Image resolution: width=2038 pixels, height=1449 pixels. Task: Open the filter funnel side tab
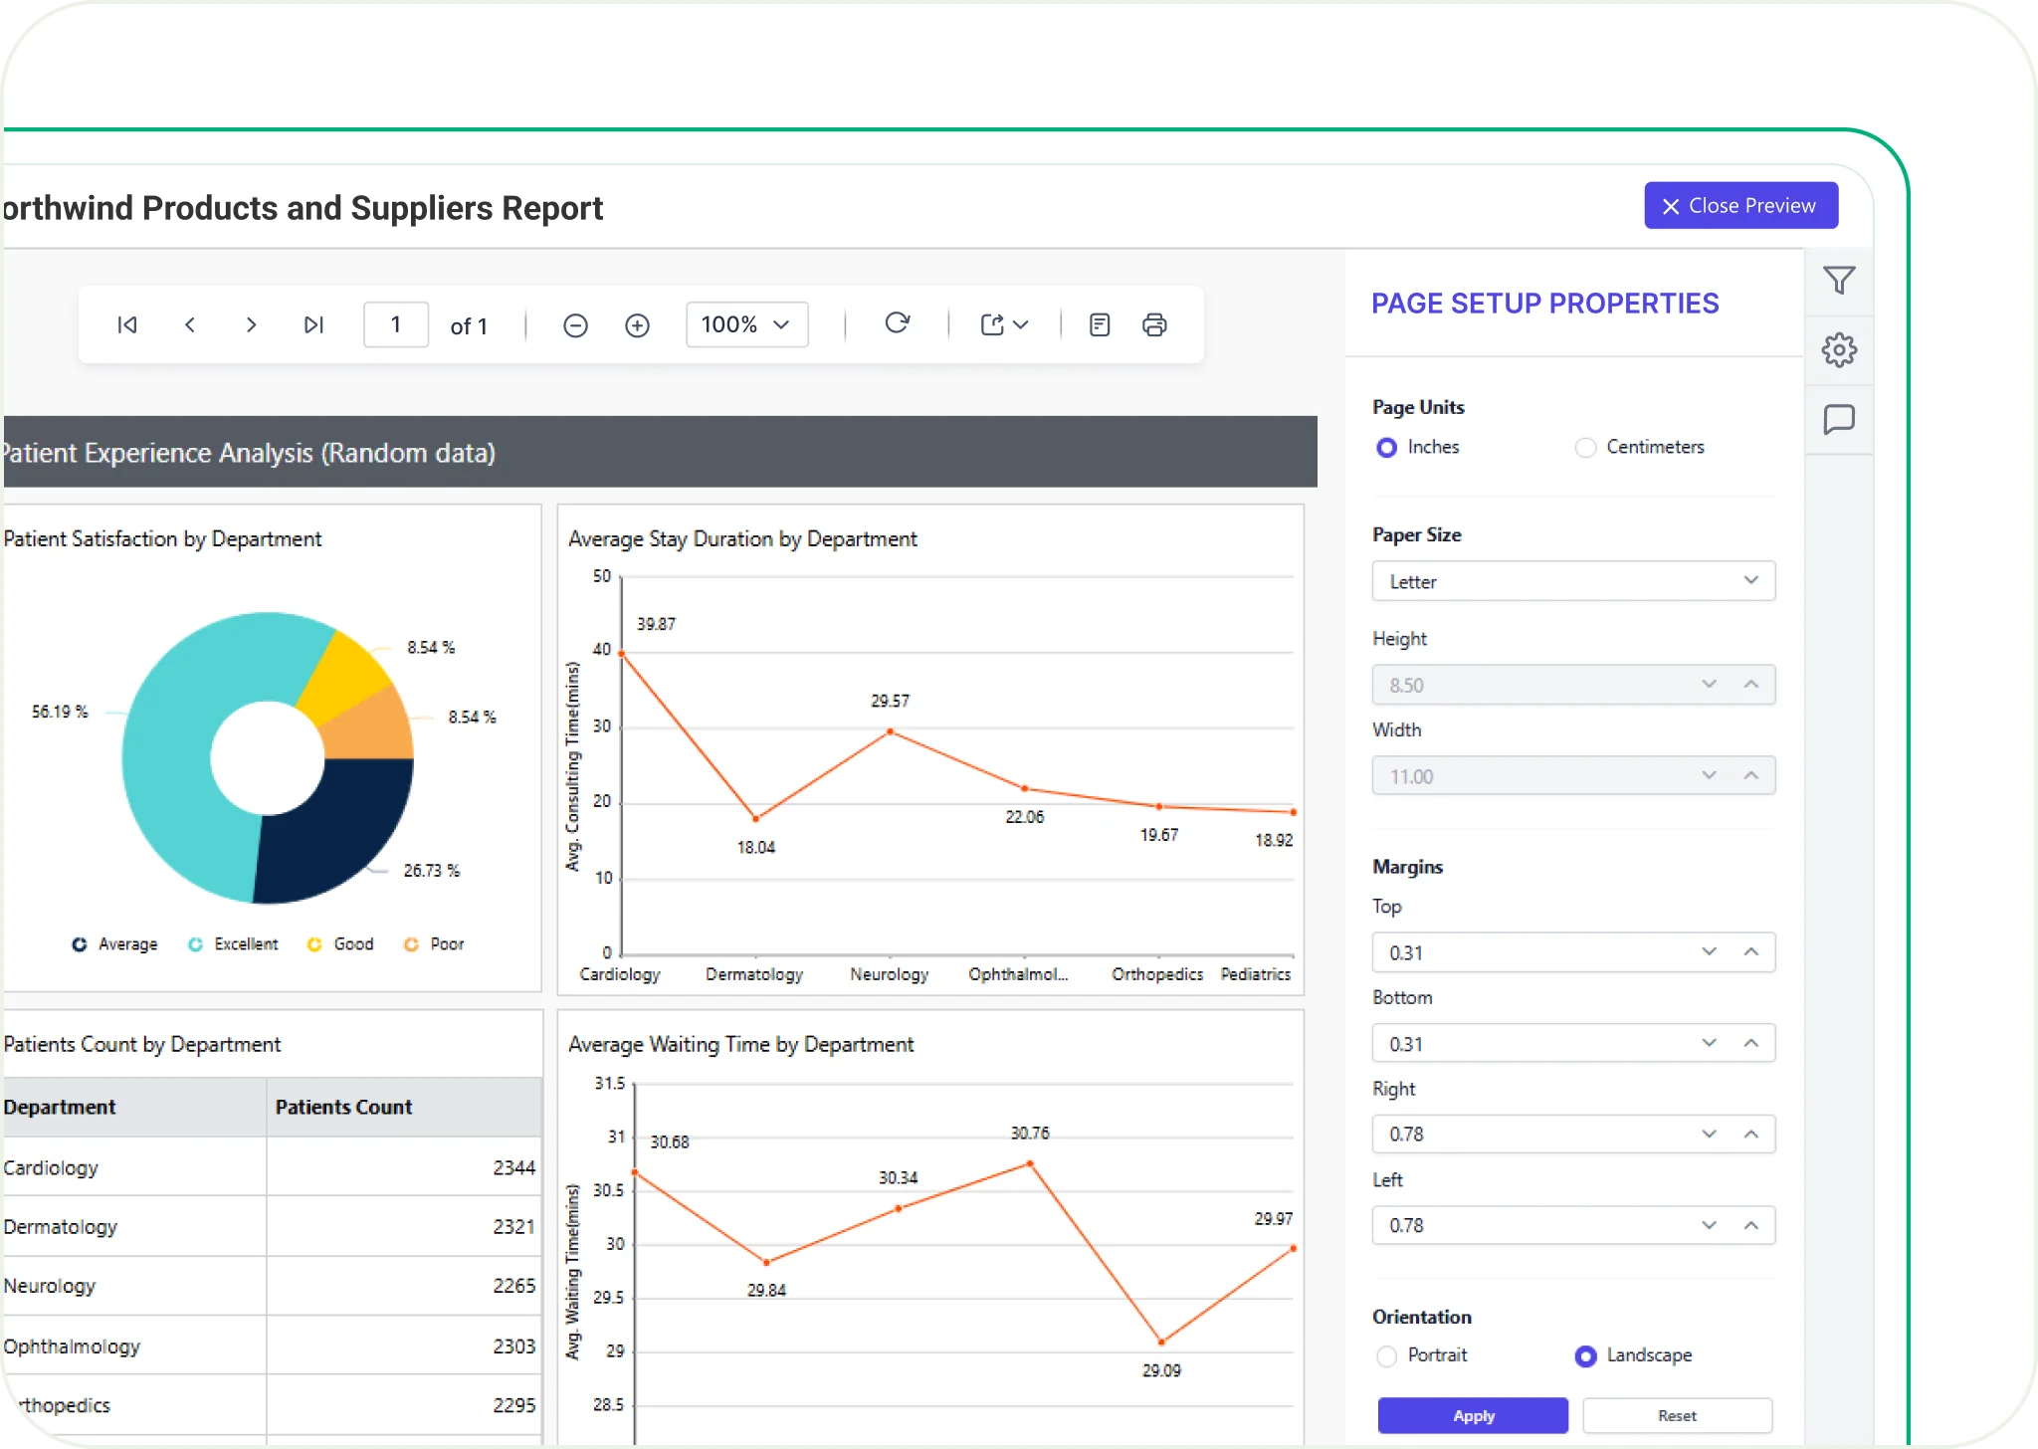[x=1839, y=281]
